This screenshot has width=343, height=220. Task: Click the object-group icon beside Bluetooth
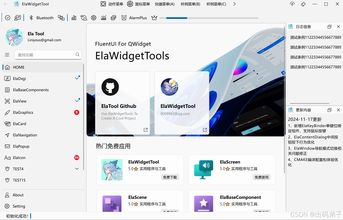point(61,18)
